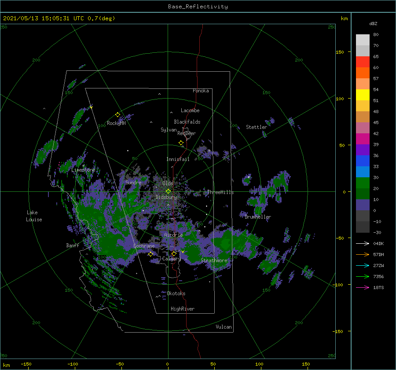Click the magenta 18TS arrow in legend

363,287
